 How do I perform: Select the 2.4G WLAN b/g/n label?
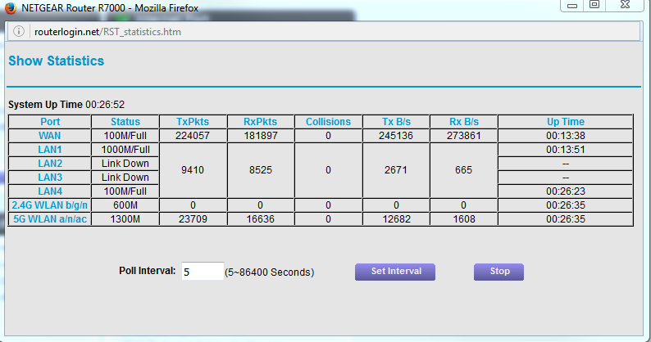[x=50, y=205]
